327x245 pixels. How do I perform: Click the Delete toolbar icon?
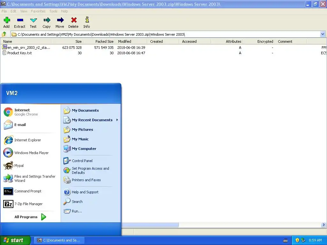point(73,22)
